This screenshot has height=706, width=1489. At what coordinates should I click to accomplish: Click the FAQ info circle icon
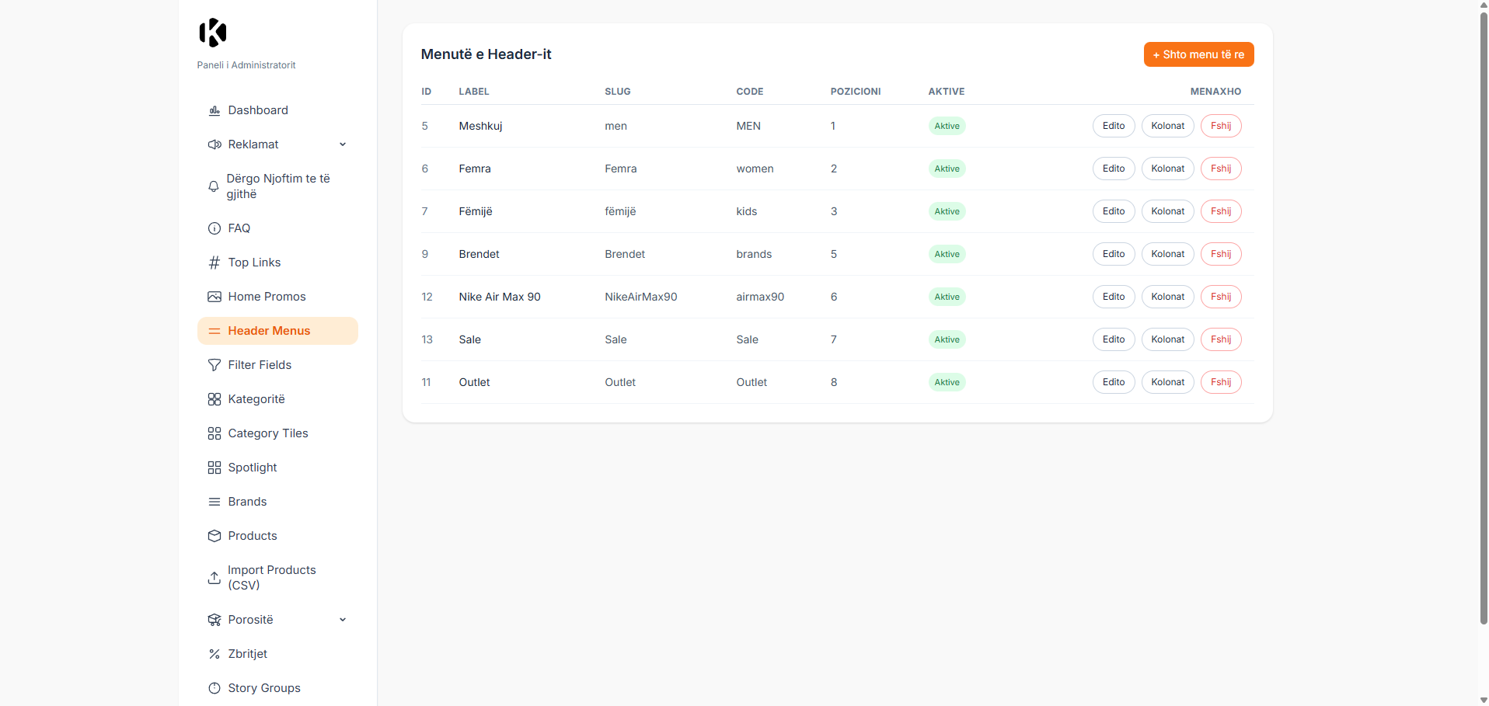pyautogui.click(x=214, y=228)
